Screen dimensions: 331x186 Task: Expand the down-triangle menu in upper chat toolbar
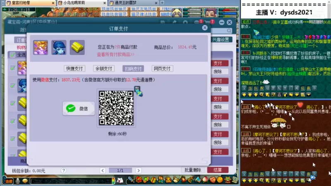(308, 95)
